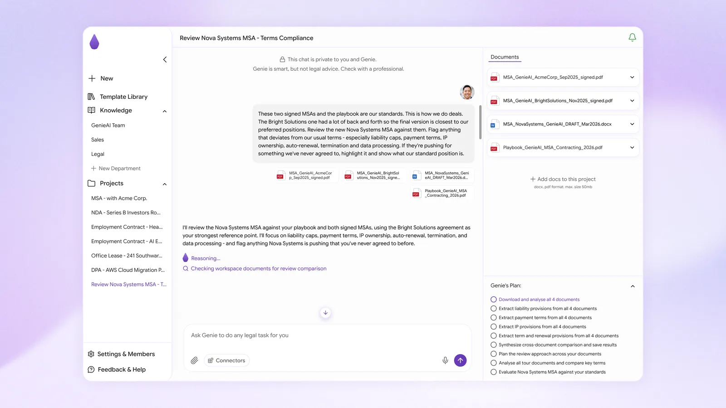
Task: Select Synthesize cross-document comparison step
Action: click(554, 345)
